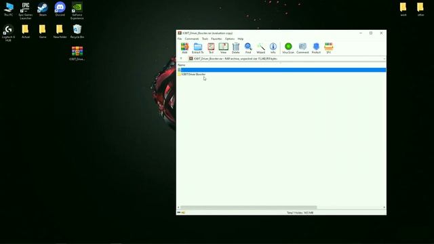
Task: Click status bar drive icon at bottom left
Action: tap(179, 212)
